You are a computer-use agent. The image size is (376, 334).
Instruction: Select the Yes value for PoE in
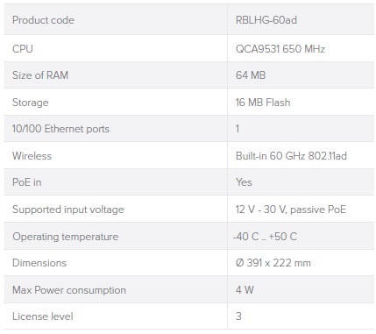pos(244,182)
